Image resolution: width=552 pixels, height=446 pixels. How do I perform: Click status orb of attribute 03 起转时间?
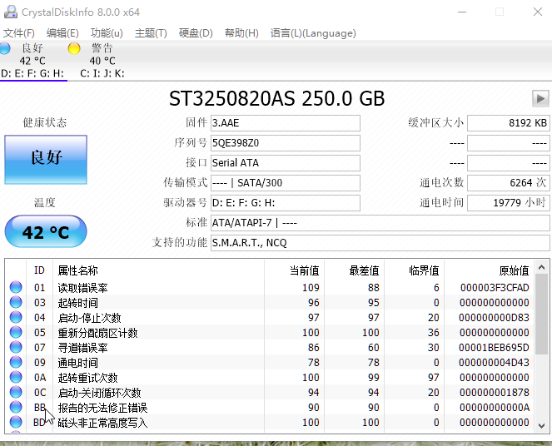click(x=16, y=302)
